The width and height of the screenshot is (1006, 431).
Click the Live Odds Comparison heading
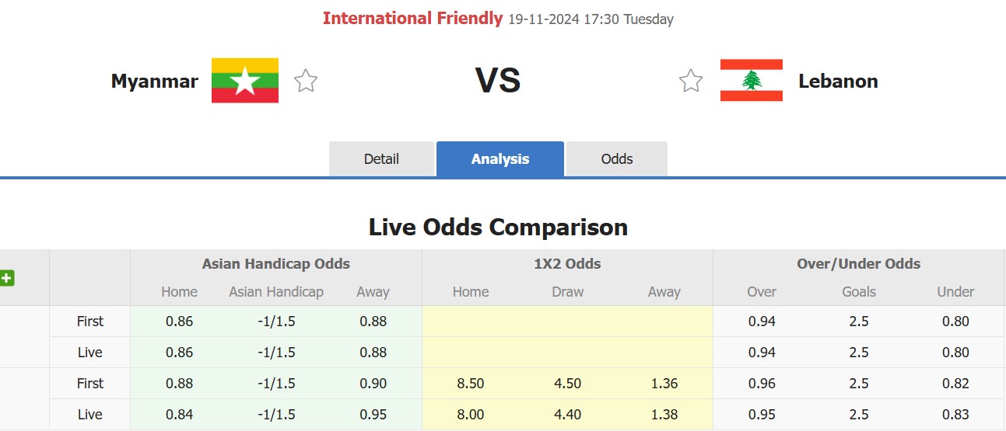tap(498, 228)
